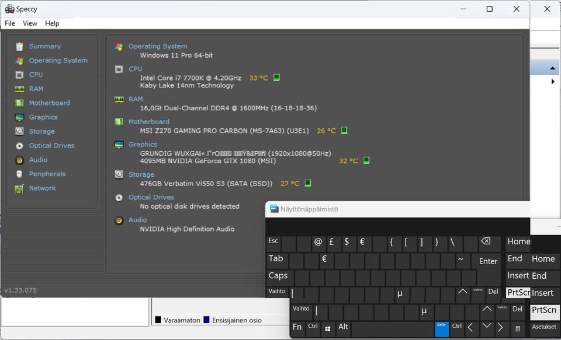Open the Help menu

tap(52, 23)
